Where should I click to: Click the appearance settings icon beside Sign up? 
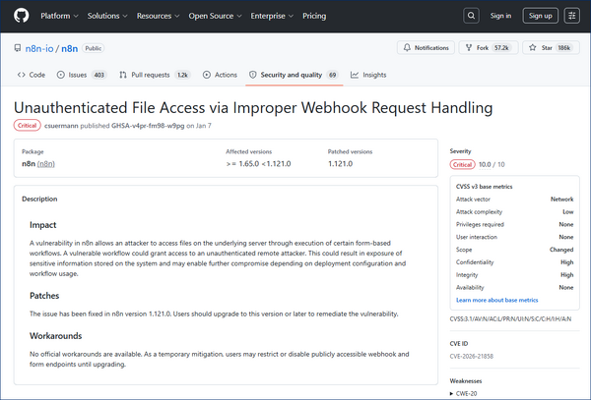[573, 16]
